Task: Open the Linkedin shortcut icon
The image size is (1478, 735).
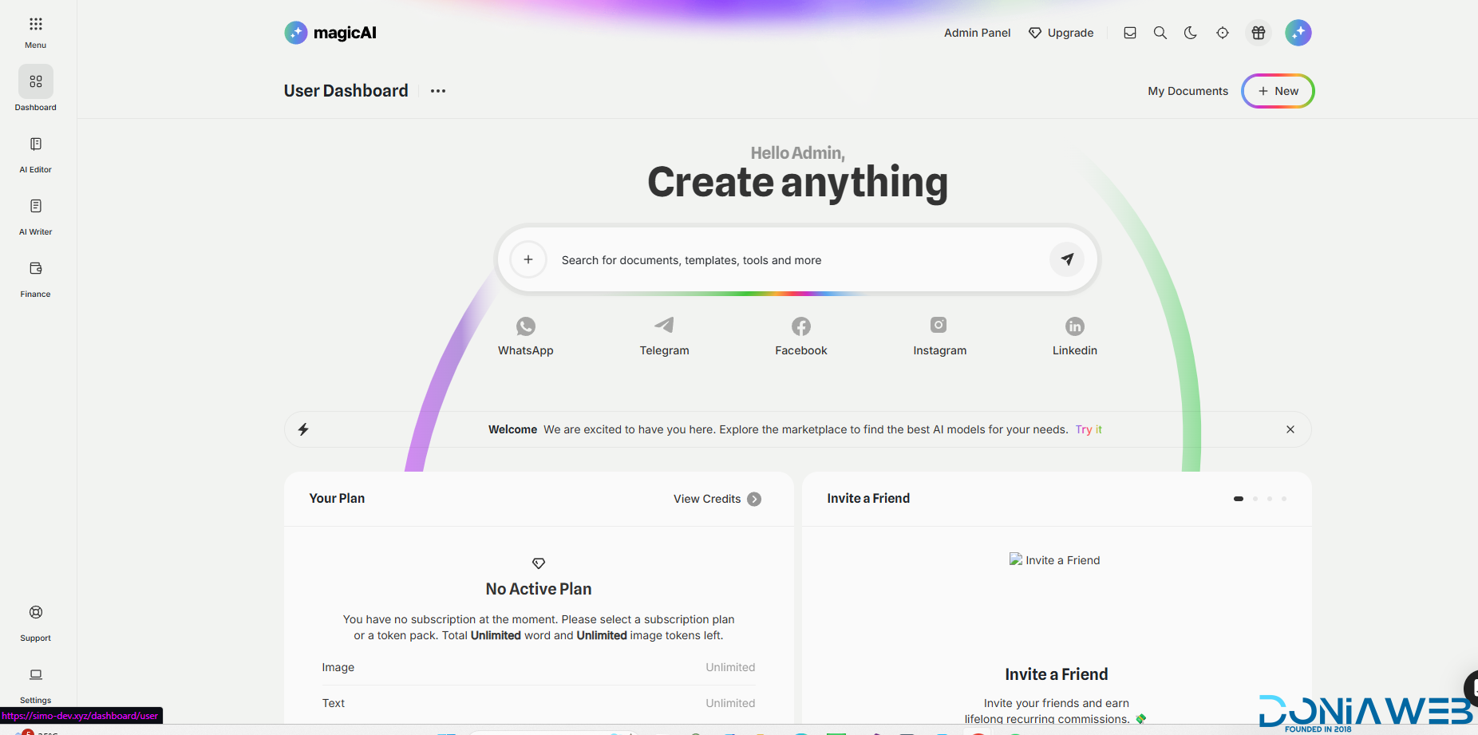Action: coord(1074,326)
